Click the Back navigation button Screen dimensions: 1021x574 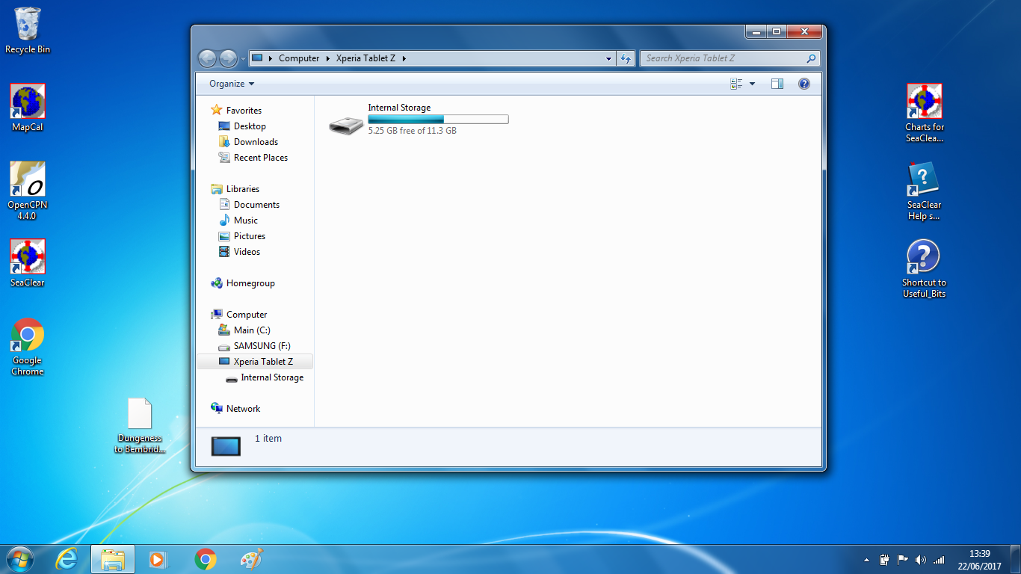point(208,58)
